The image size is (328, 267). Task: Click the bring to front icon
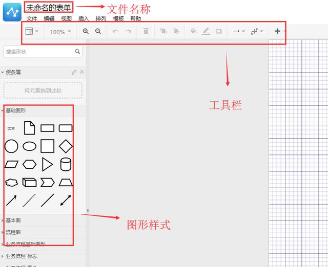pyautogui.click(x=163, y=31)
